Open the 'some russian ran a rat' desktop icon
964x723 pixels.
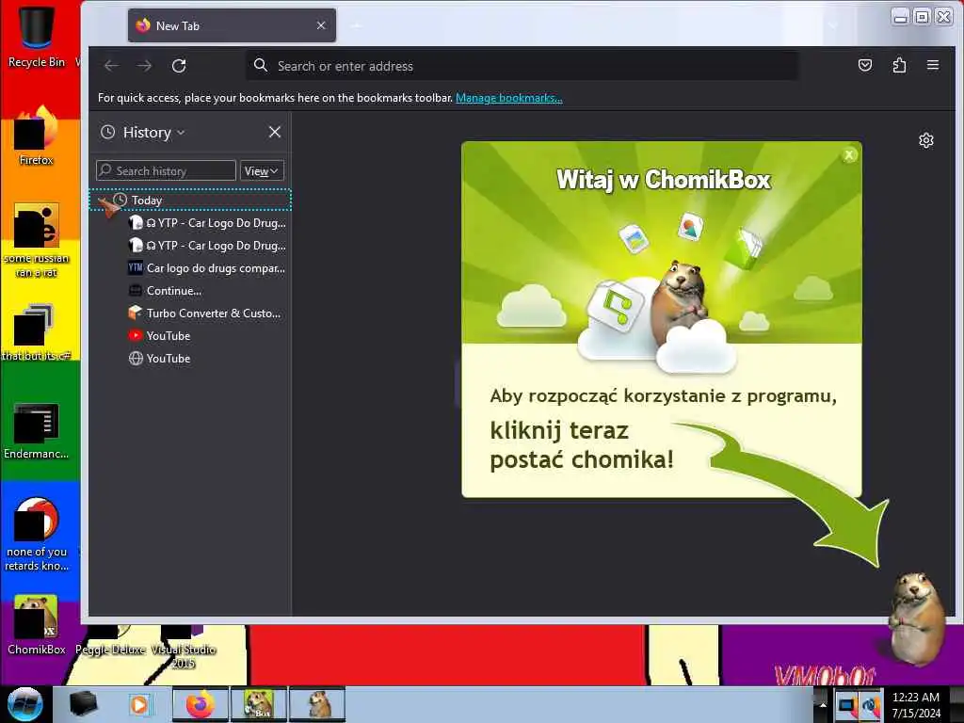tap(37, 240)
